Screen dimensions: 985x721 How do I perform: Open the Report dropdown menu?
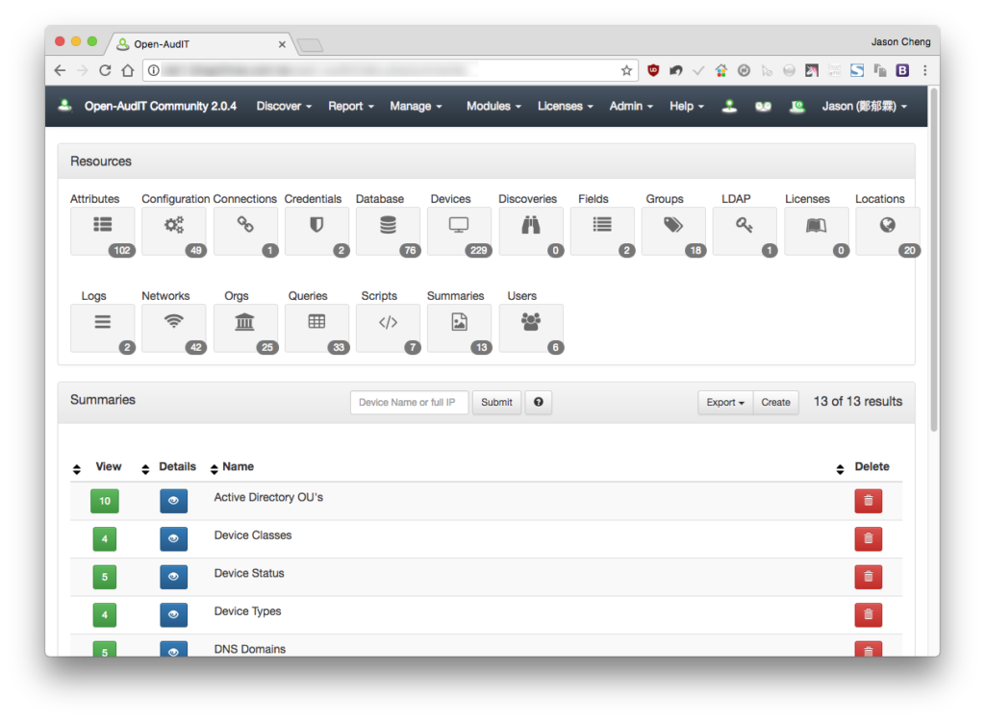pyautogui.click(x=351, y=106)
